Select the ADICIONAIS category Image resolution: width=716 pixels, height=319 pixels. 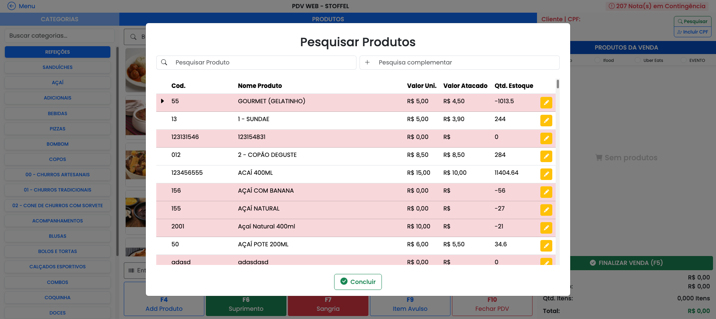(57, 98)
